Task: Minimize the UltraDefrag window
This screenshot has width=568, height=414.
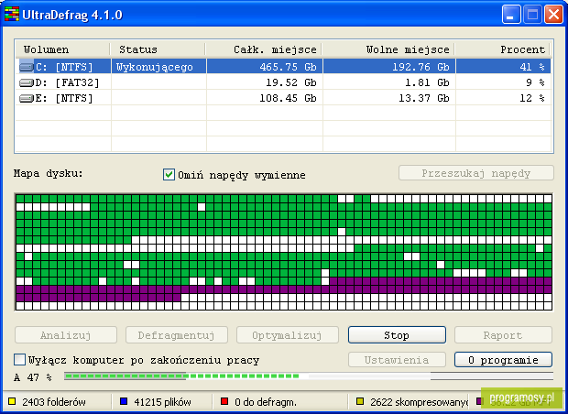Action: tap(511, 15)
